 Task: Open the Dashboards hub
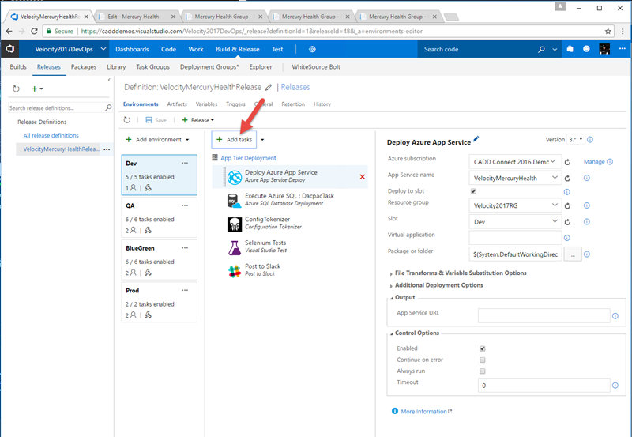point(132,49)
